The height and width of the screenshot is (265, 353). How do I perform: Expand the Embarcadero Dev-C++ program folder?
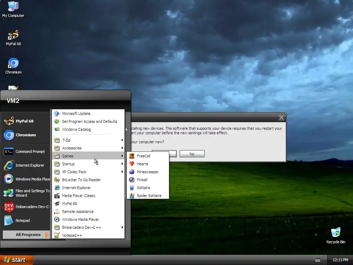[x=88, y=227]
